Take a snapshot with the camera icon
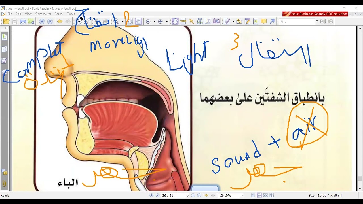The image size is (363, 204). point(216,21)
